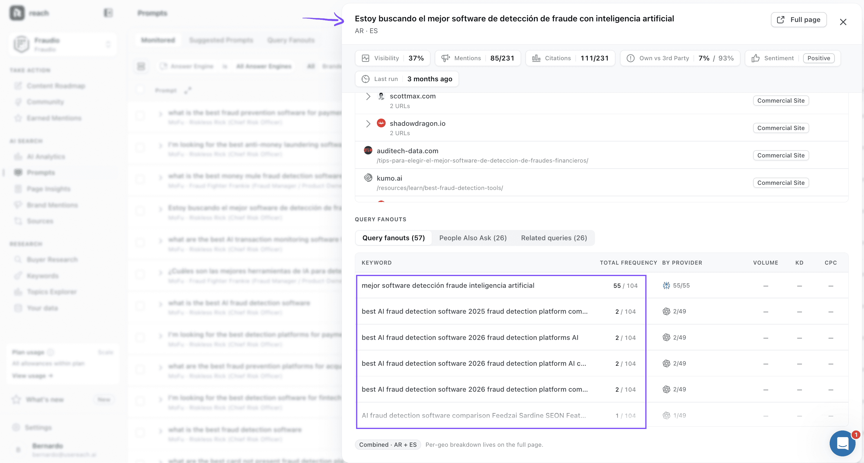Image resolution: width=864 pixels, height=463 pixels.
Task: Collapse the sidebar with the toggle icon
Action: [x=108, y=13]
